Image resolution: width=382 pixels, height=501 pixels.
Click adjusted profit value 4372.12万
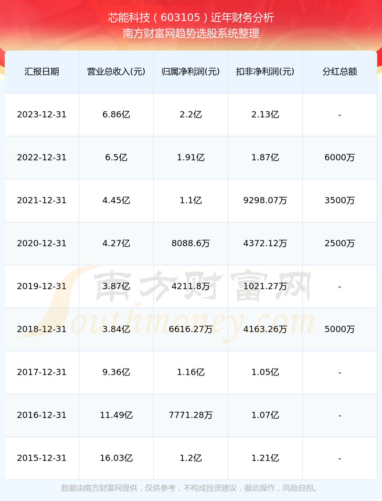(265, 243)
